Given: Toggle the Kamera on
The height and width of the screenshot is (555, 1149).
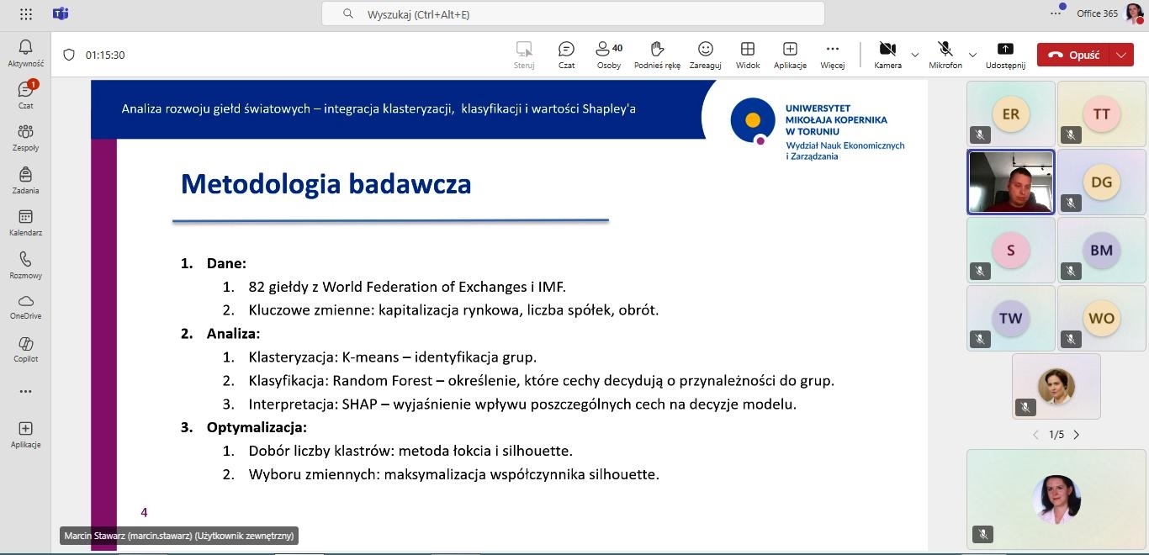Looking at the screenshot, I should point(887,54).
